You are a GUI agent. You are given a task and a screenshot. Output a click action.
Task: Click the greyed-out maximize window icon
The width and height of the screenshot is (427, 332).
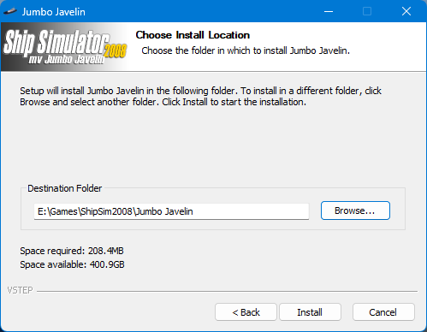click(367, 12)
